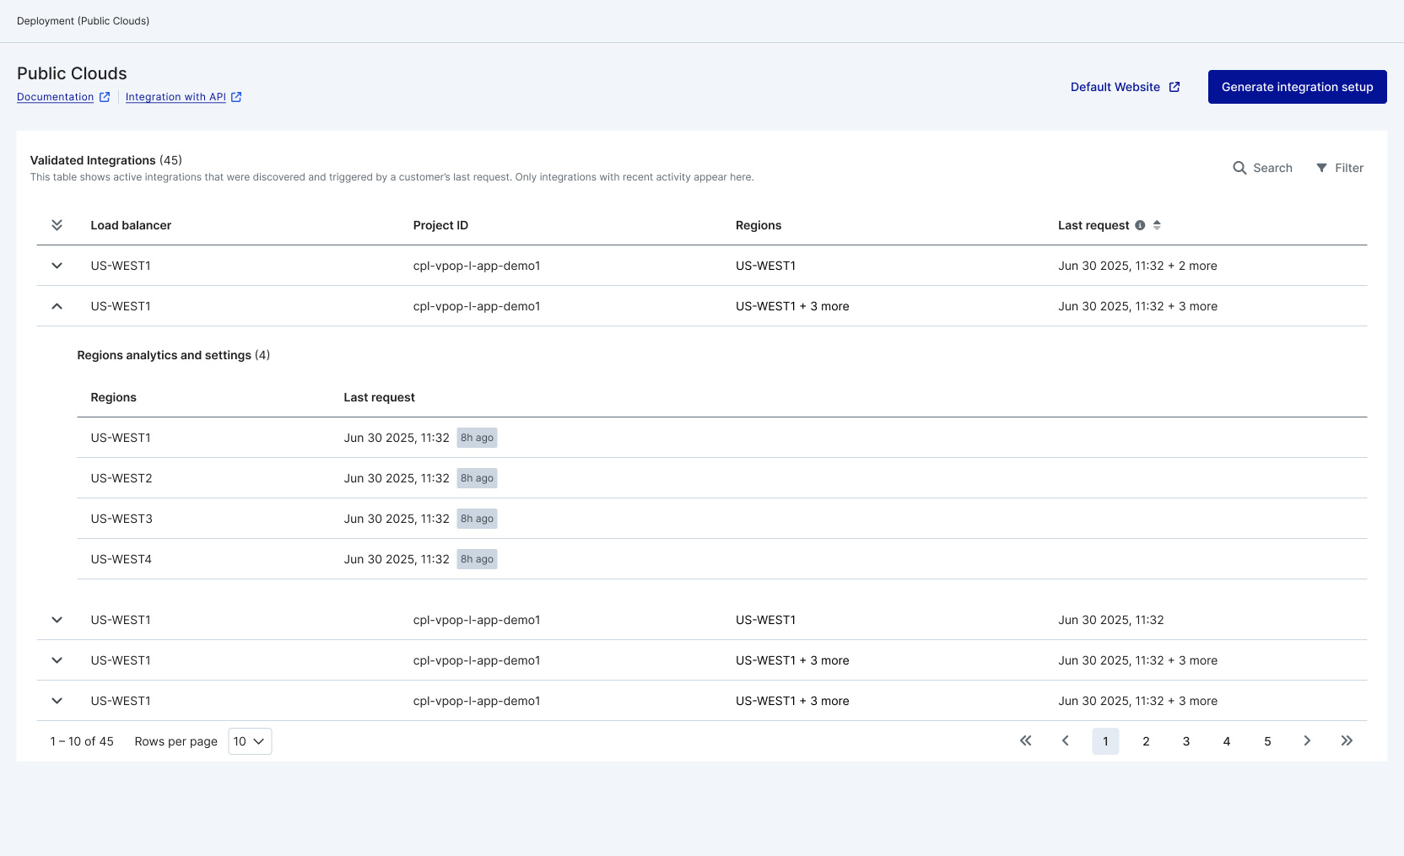Open Integration with API link
Image resolution: width=1404 pixels, height=856 pixels.
(x=175, y=97)
